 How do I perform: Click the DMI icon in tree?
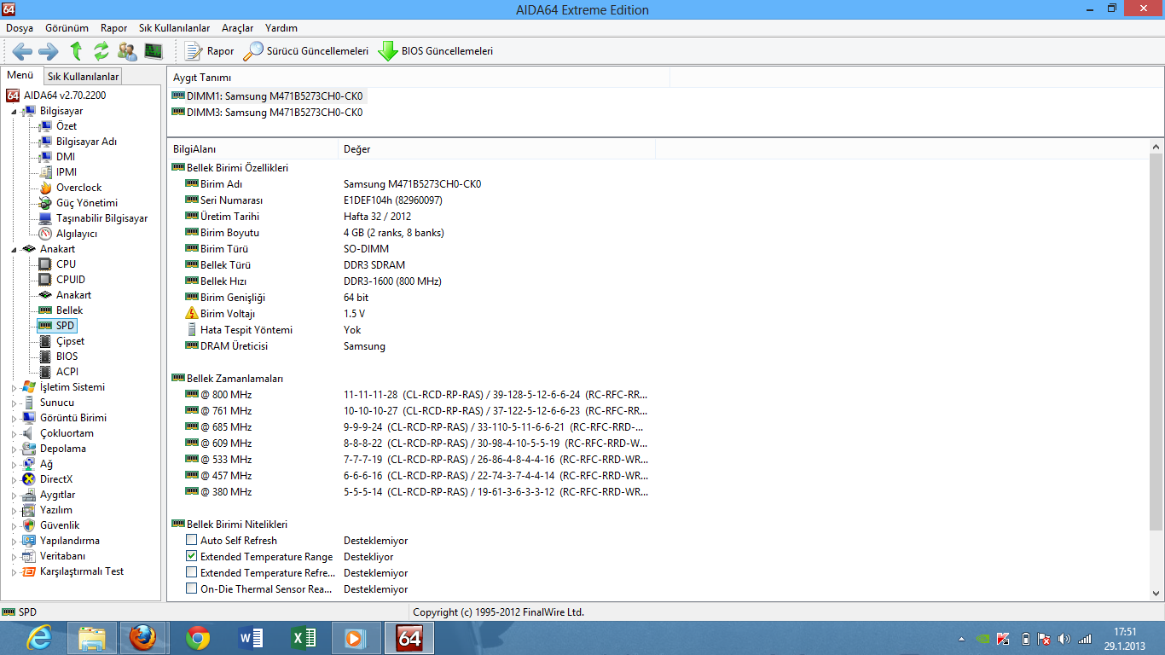[45, 157]
